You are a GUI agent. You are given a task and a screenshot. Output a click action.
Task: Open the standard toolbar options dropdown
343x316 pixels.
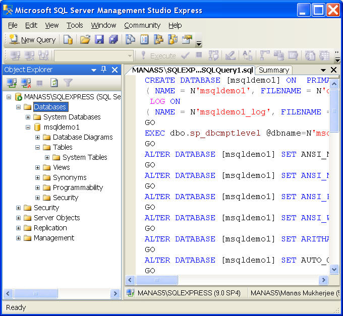199,44
